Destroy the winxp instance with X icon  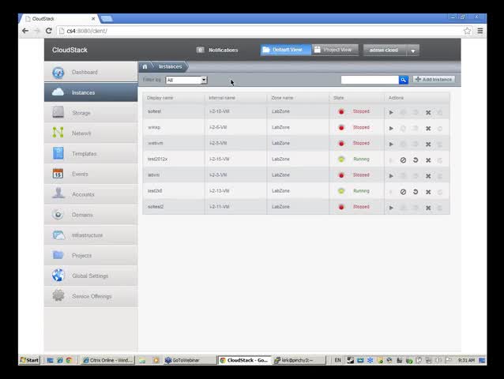pos(428,128)
